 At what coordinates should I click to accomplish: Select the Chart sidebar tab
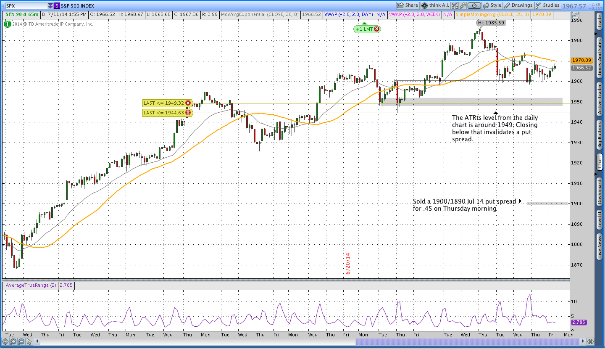click(600, 162)
